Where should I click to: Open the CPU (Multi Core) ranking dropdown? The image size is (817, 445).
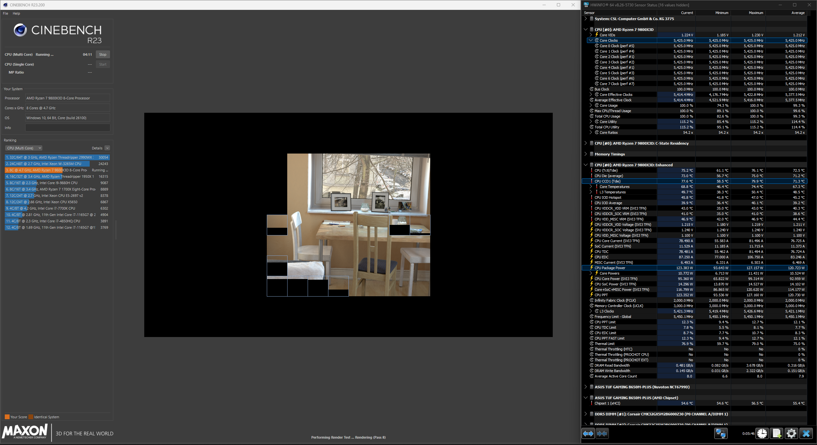coord(24,148)
